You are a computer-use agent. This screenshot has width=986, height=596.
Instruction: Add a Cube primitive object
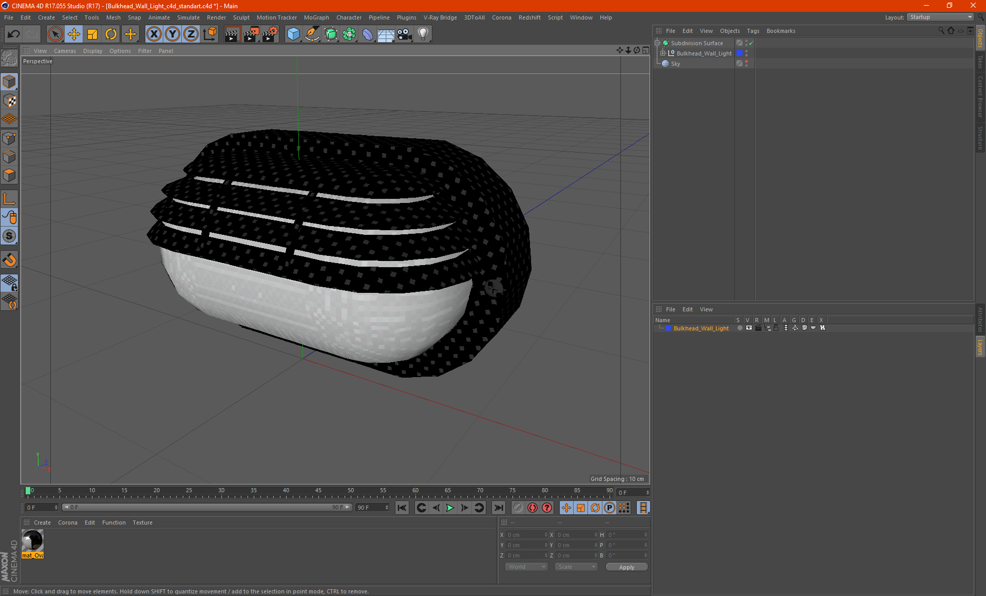[x=293, y=34]
